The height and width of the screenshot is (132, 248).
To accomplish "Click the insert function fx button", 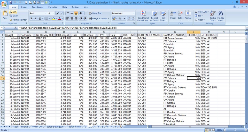I will pyautogui.click(x=16, y=28).
